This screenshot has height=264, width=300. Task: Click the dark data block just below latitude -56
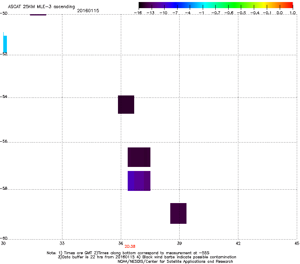pos(139,157)
